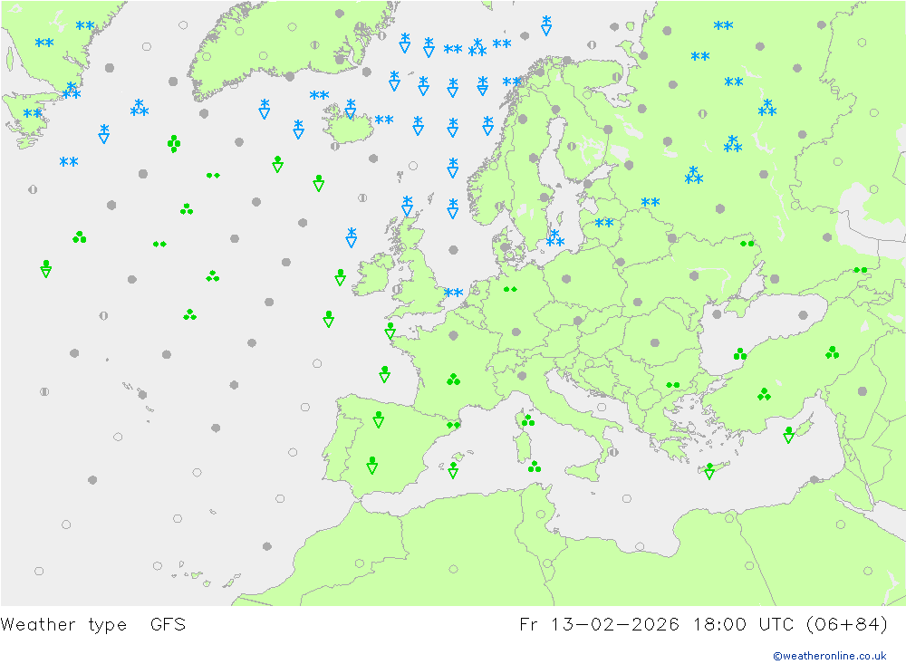The height and width of the screenshot is (664, 906).
Task: Click the shower symbol over the Balearic Islands
Action: tap(454, 470)
